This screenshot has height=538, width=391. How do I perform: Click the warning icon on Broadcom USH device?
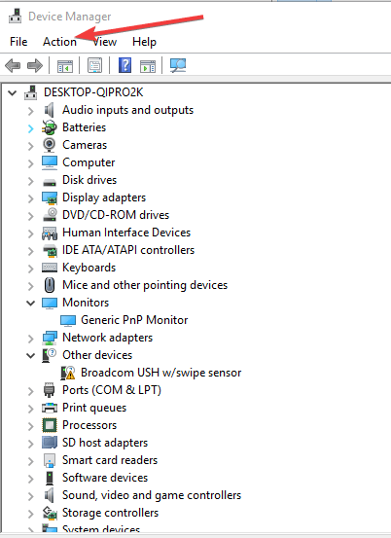(67, 373)
